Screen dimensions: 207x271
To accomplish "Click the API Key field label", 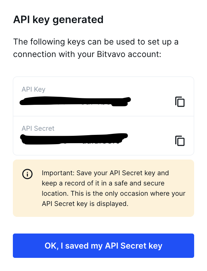I will click(x=33, y=89).
